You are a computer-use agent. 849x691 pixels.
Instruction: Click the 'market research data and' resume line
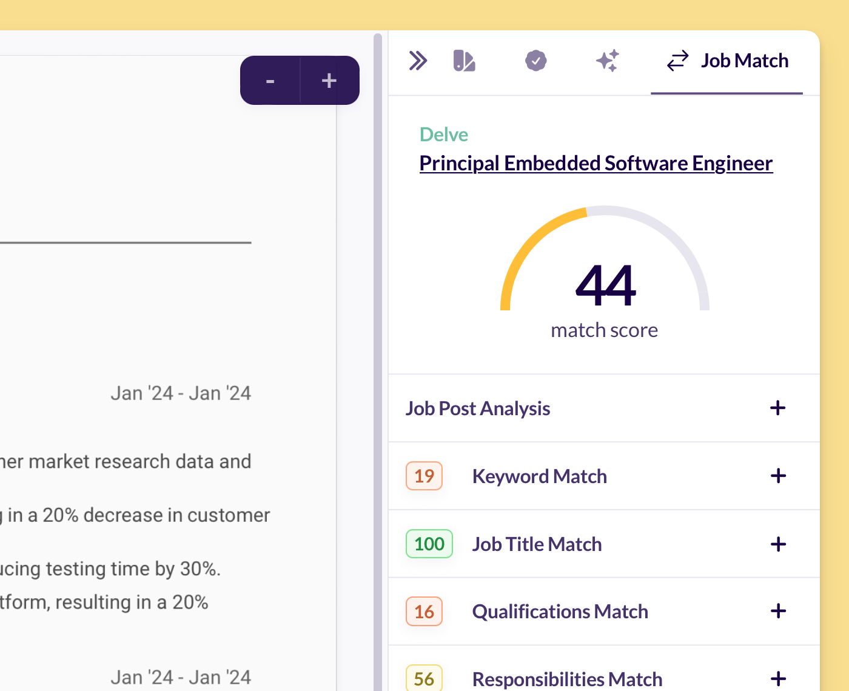126,462
